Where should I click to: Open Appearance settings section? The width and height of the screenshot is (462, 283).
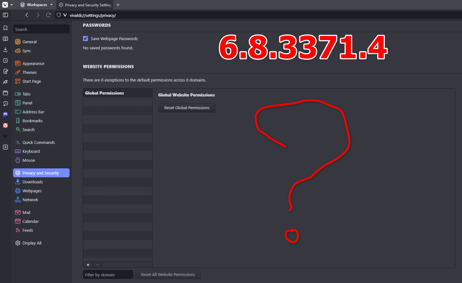coord(41,63)
